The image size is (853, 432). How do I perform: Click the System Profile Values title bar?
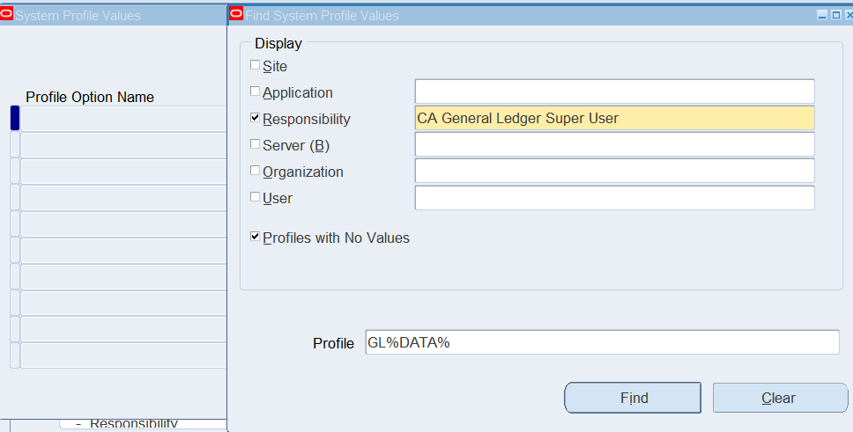pyautogui.click(x=113, y=15)
